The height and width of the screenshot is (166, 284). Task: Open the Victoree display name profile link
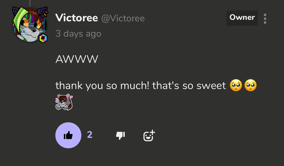[77, 18]
